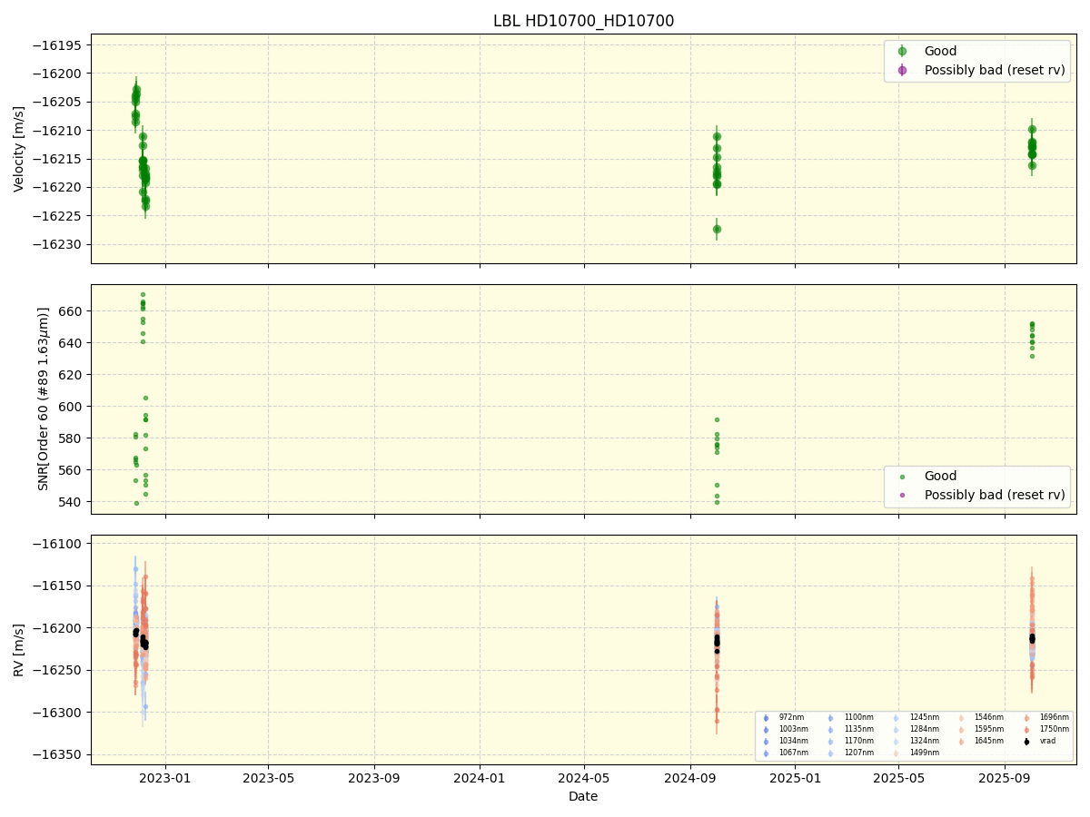
Task: Click the 2025-01 date tick label
Action: 795,777
